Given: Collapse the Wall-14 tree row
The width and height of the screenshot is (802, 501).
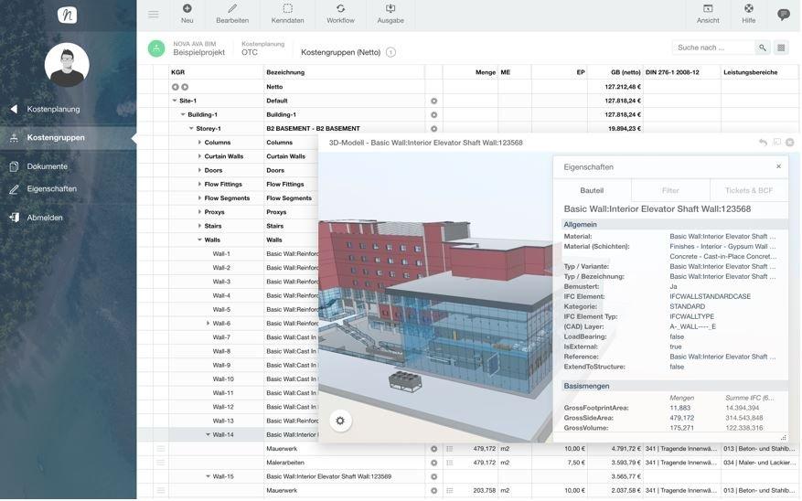Looking at the screenshot, I should tap(209, 435).
